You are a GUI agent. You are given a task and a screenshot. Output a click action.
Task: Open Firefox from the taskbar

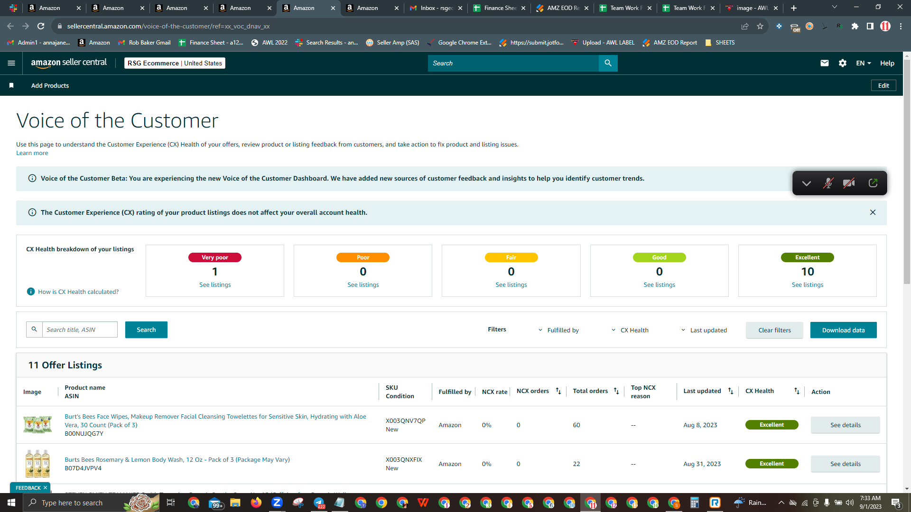256,503
